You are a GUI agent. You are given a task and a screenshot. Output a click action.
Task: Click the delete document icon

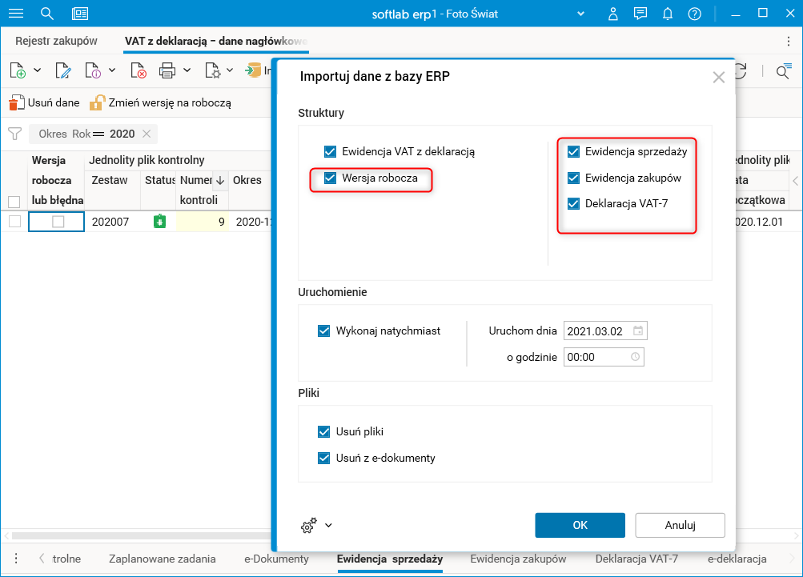(x=139, y=70)
